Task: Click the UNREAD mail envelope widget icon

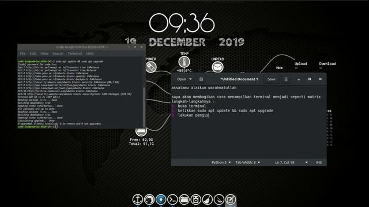Action: click(x=217, y=67)
